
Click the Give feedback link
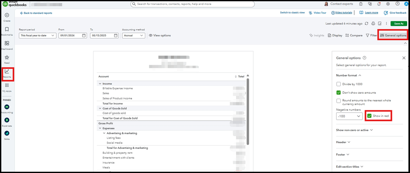click(395, 13)
